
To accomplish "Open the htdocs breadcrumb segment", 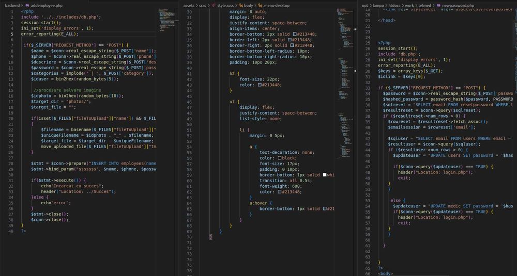I will pos(394,6).
